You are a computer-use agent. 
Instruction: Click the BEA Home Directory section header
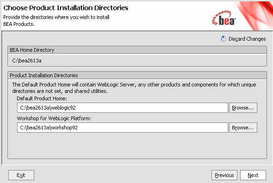coord(137,50)
